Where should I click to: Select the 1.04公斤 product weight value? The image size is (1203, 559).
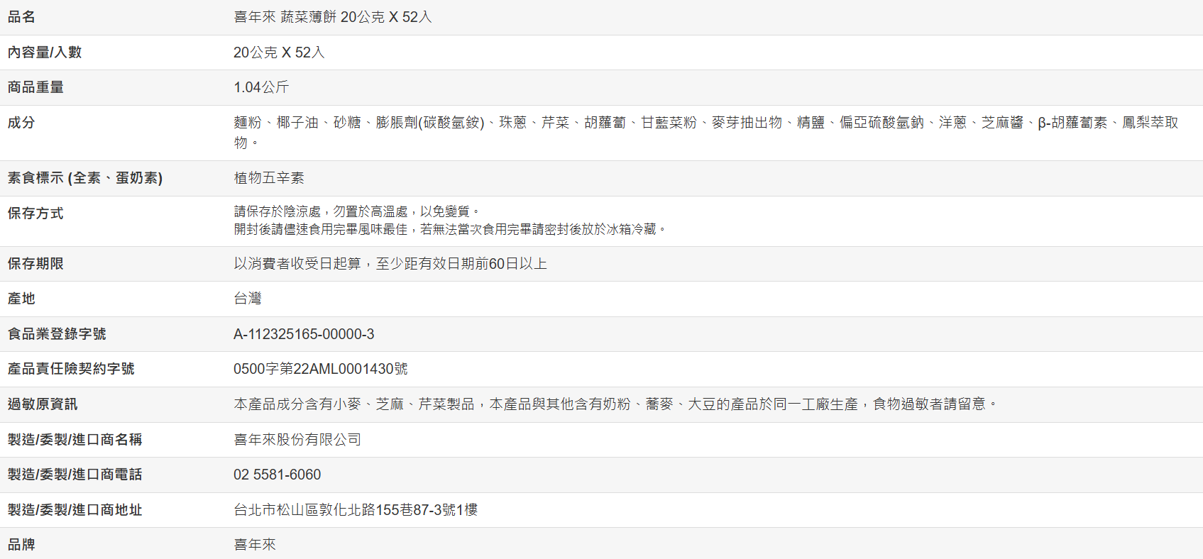click(x=261, y=87)
